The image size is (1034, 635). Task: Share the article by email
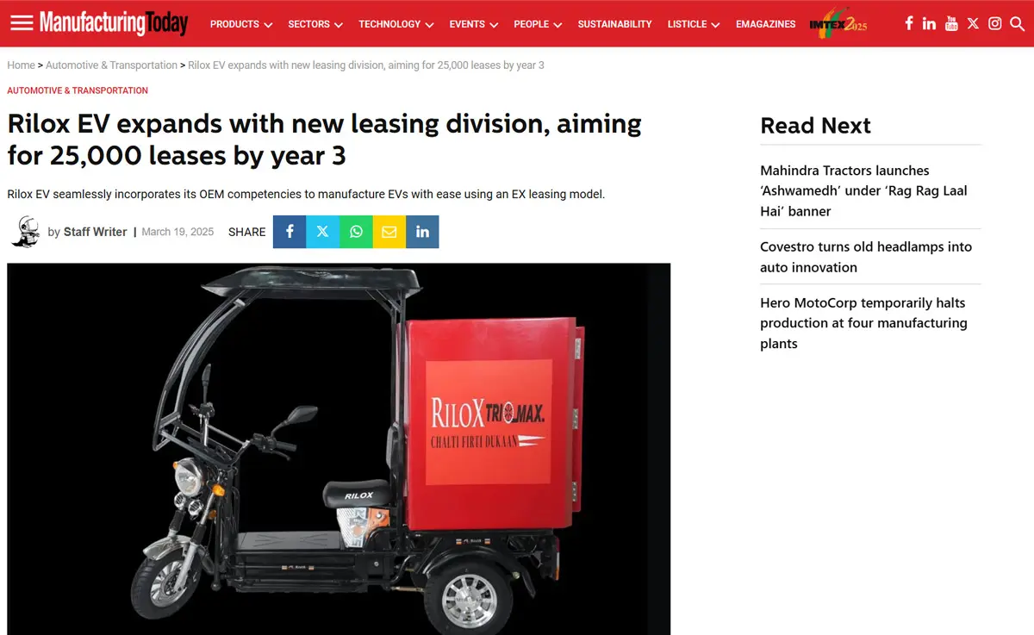click(x=389, y=232)
